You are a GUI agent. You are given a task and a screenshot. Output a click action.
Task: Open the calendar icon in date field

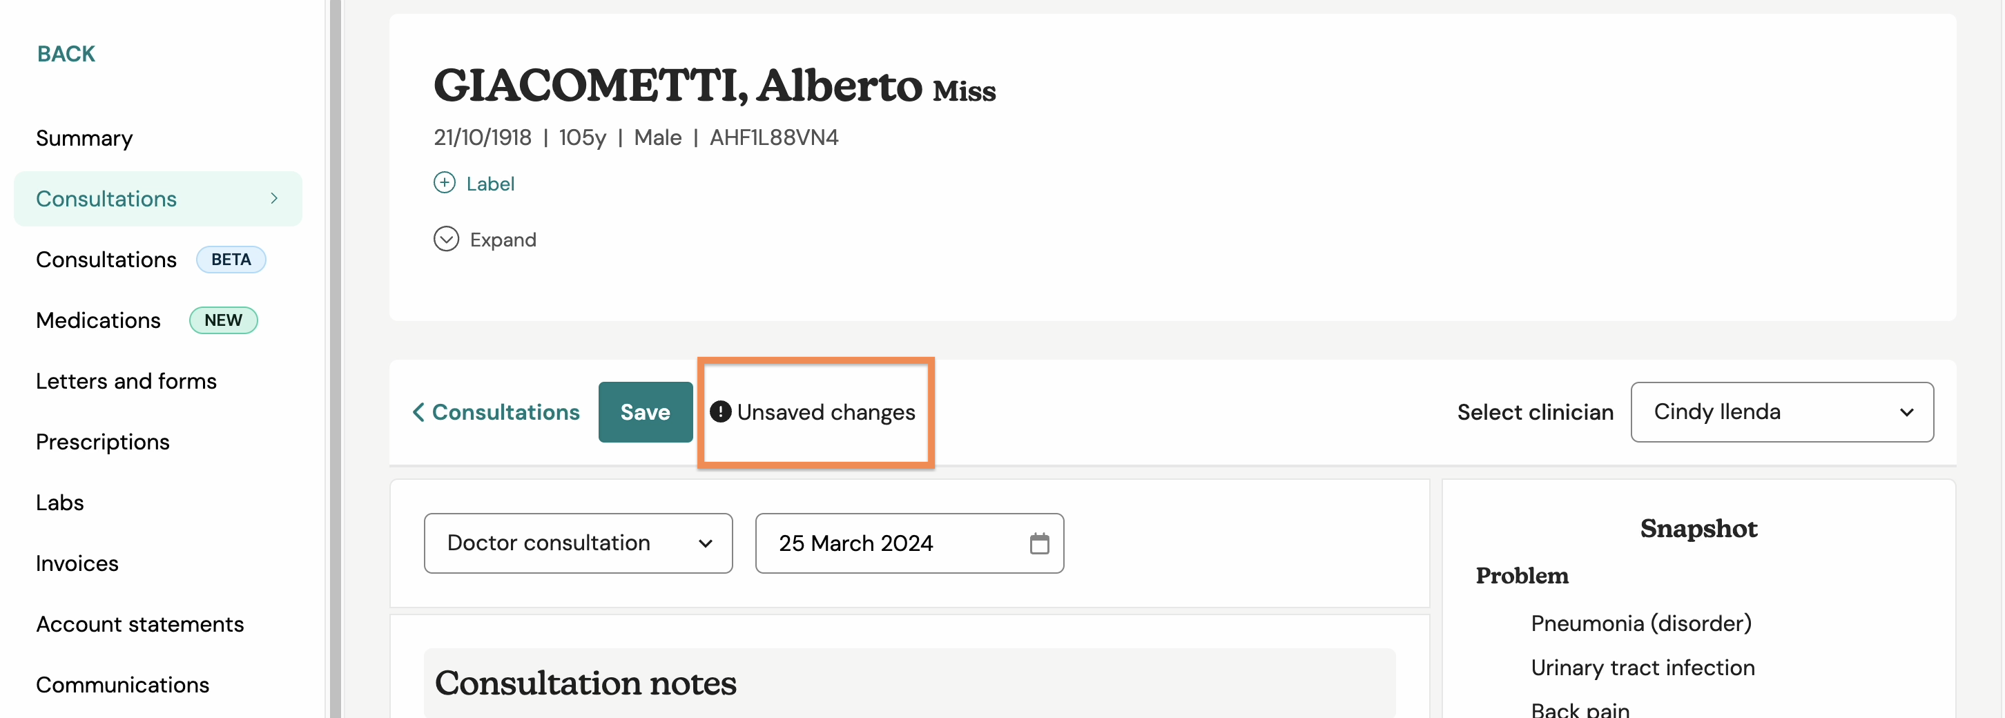1039,543
